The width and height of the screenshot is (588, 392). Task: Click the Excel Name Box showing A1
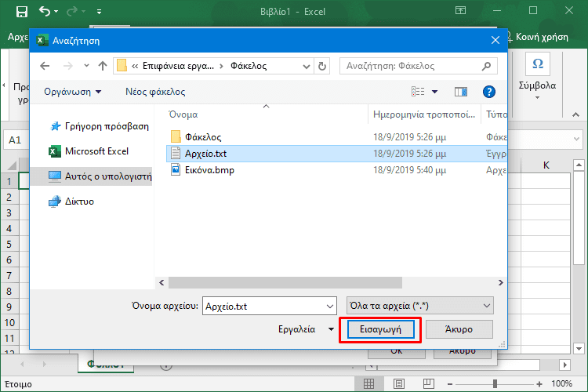(x=16, y=140)
